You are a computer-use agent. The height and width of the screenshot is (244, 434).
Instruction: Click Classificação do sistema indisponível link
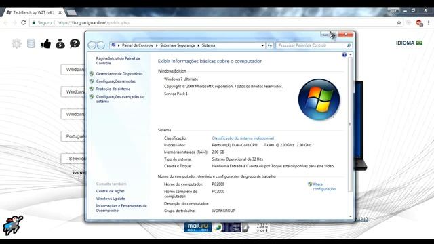[243, 138]
